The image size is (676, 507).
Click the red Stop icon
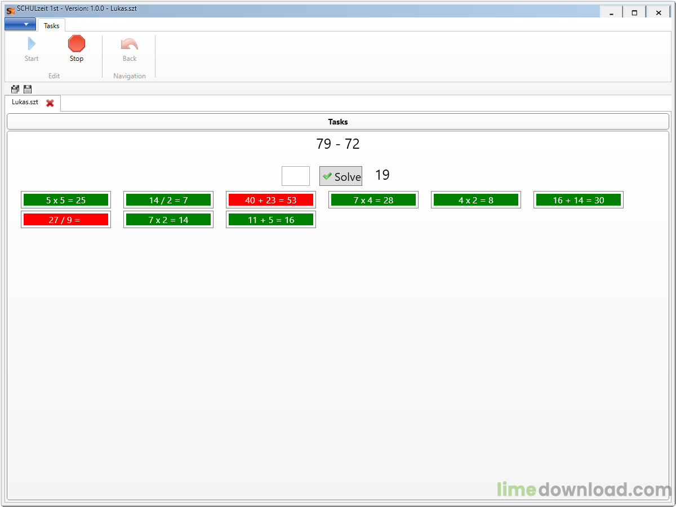point(77,44)
